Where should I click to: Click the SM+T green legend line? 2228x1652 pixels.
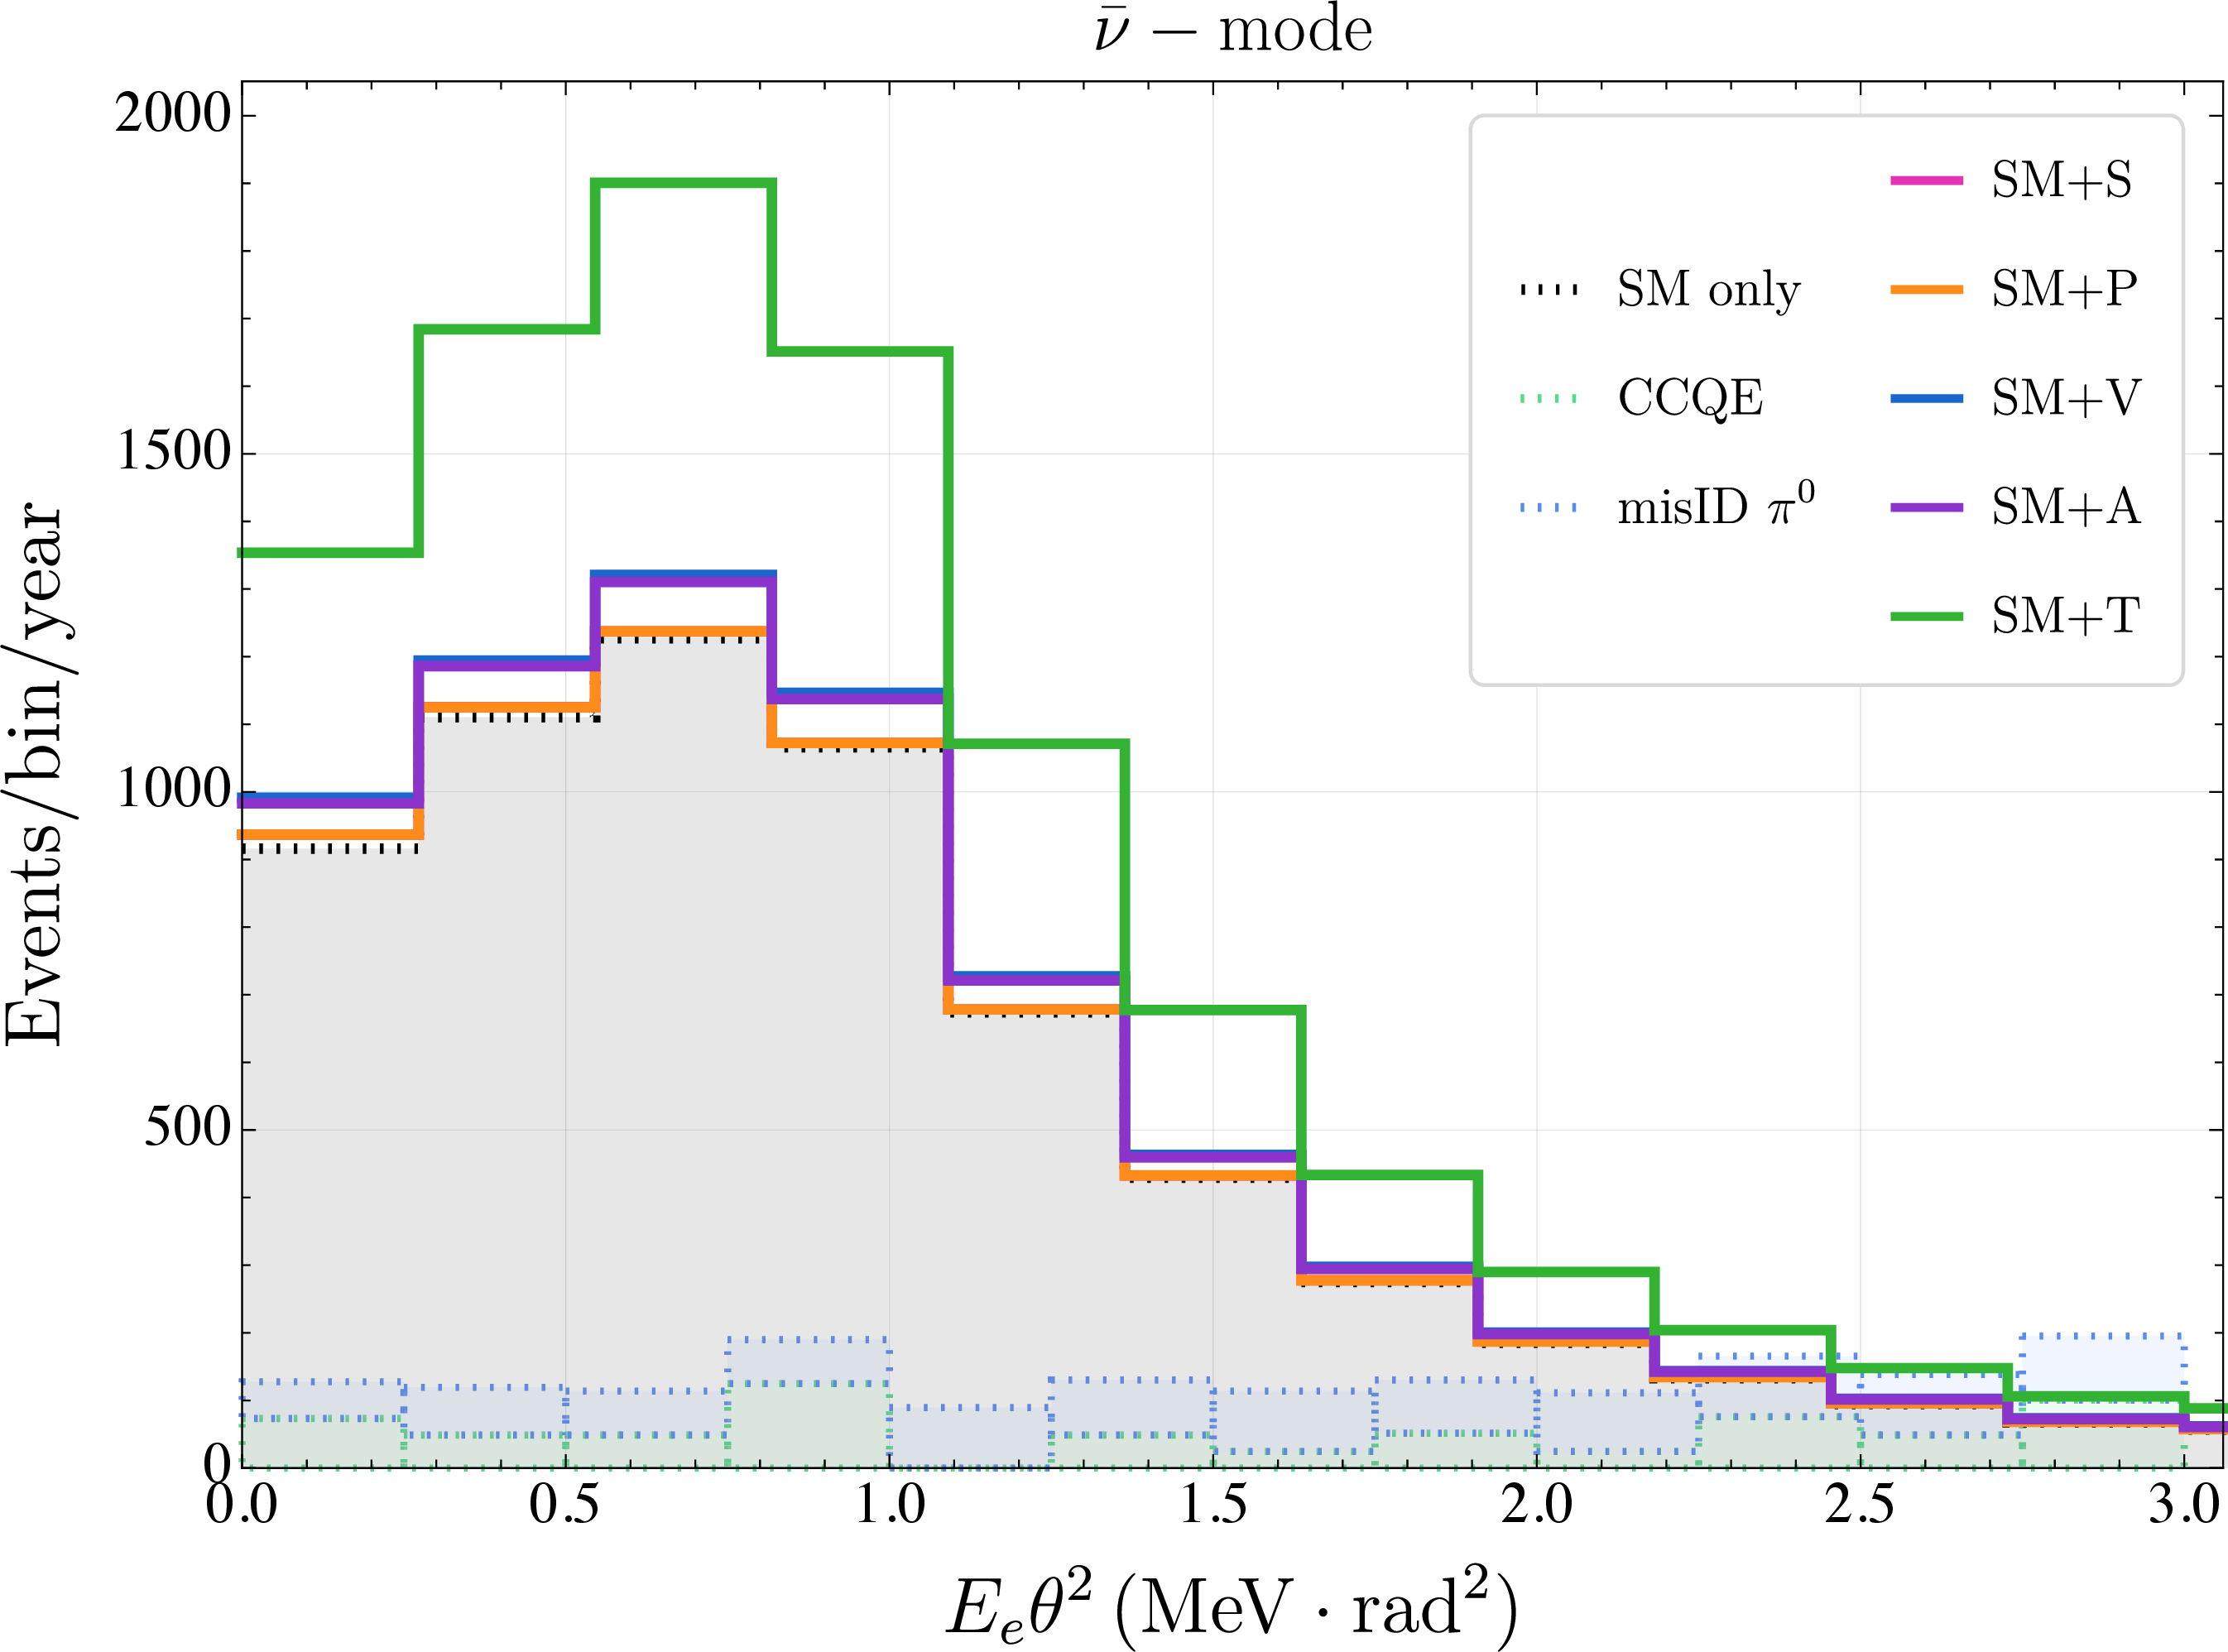pyautogui.click(x=1926, y=616)
